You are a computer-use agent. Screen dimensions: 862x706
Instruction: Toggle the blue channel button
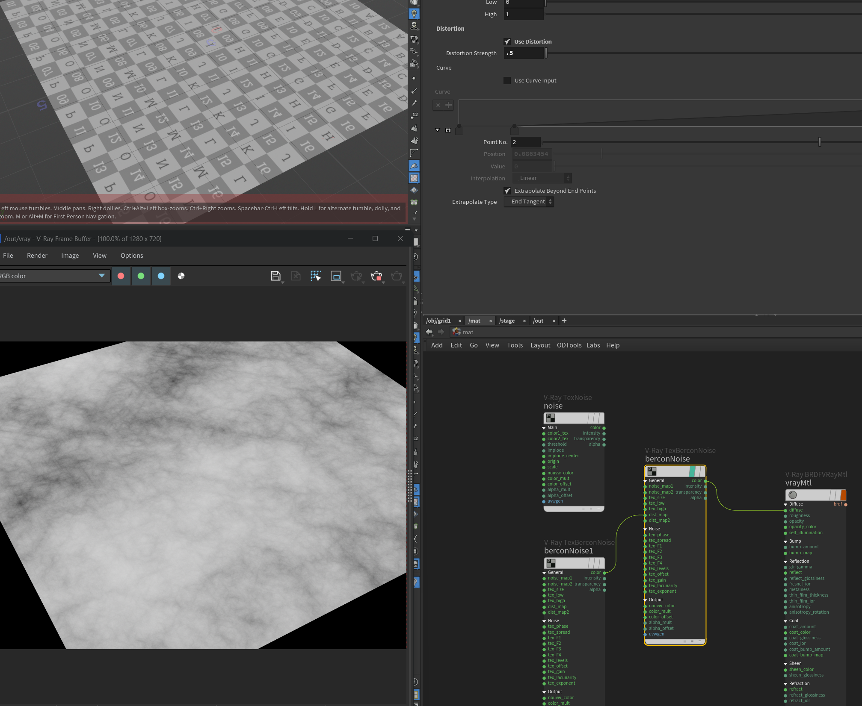161,276
